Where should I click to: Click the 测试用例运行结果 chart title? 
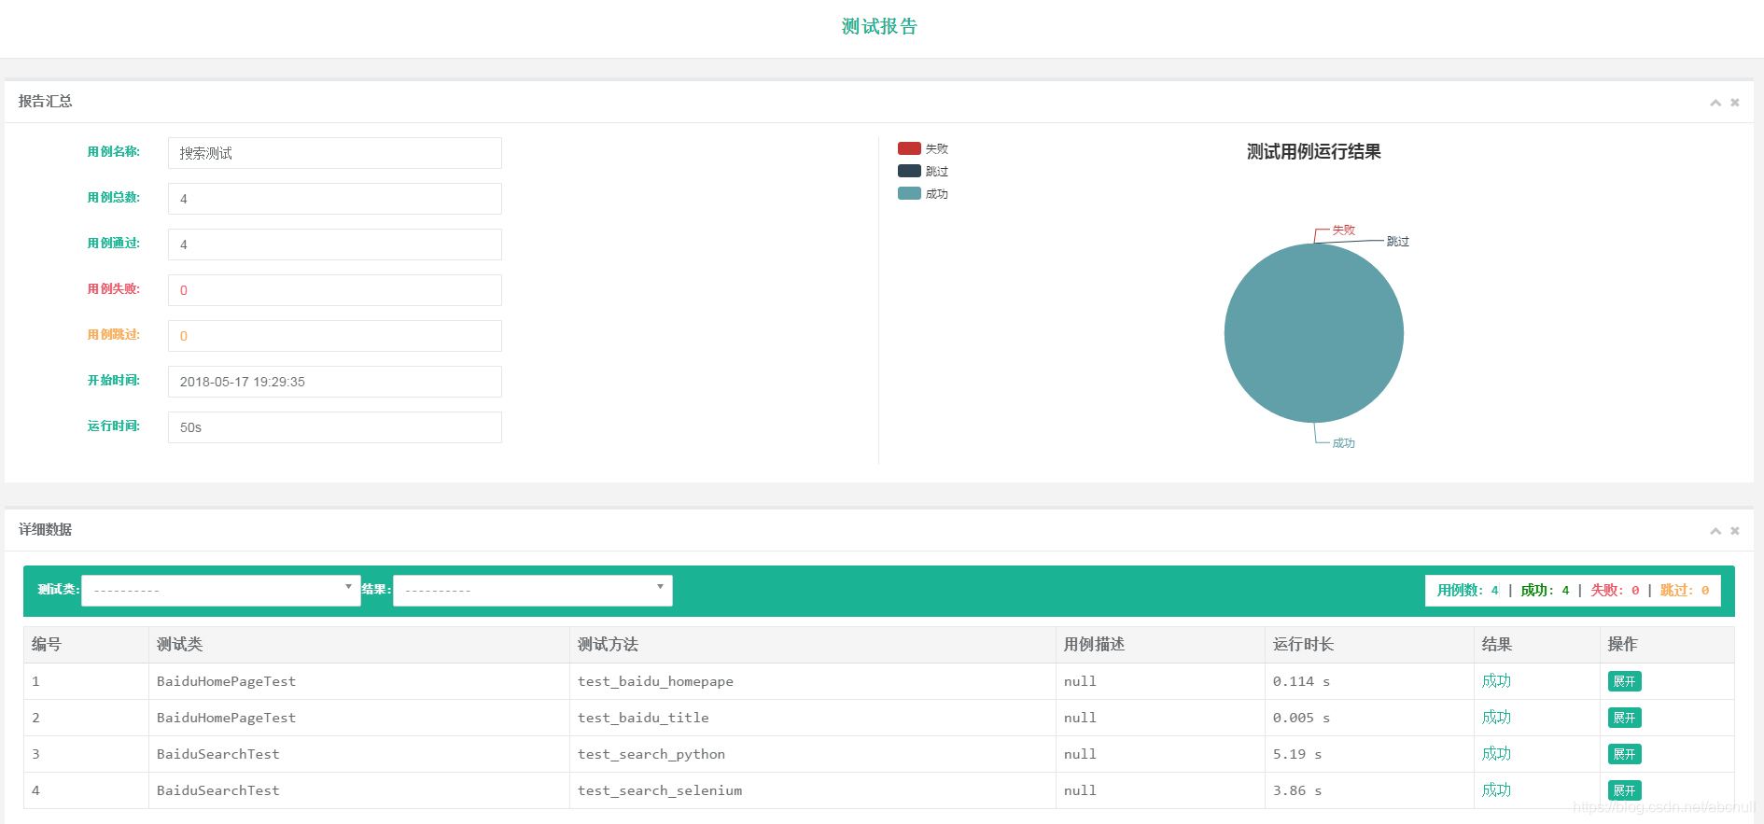pos(1314,151)
